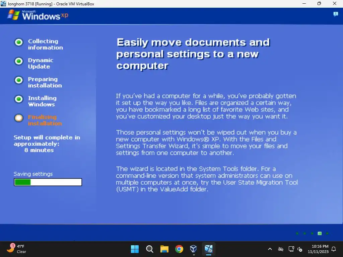Click the 'Saving settings' status text
The image size is (343, 257).
[x=33, y=174]
